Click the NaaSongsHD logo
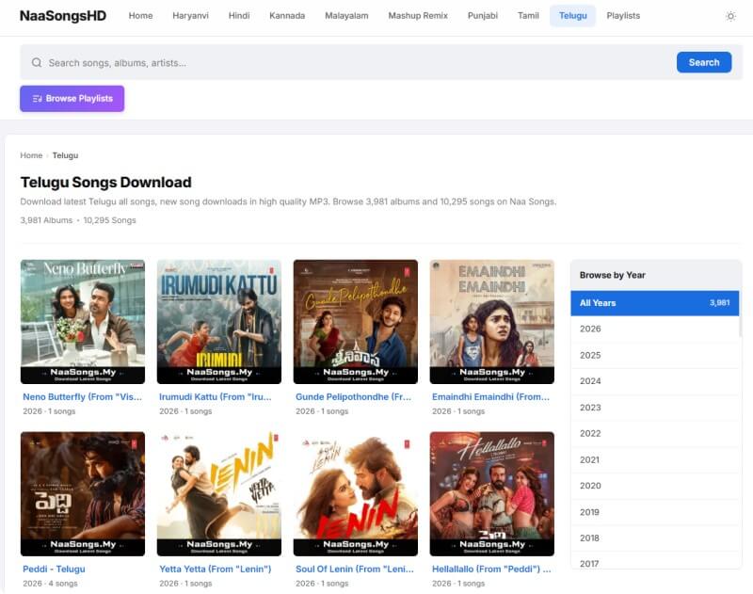Image resolution: width=753 pixels, height=594 pixels. coord(63,16)
